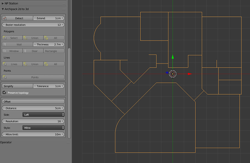Click the Lines section Union icon
This screenshot has height=163, width=250.
click(25, 64)
